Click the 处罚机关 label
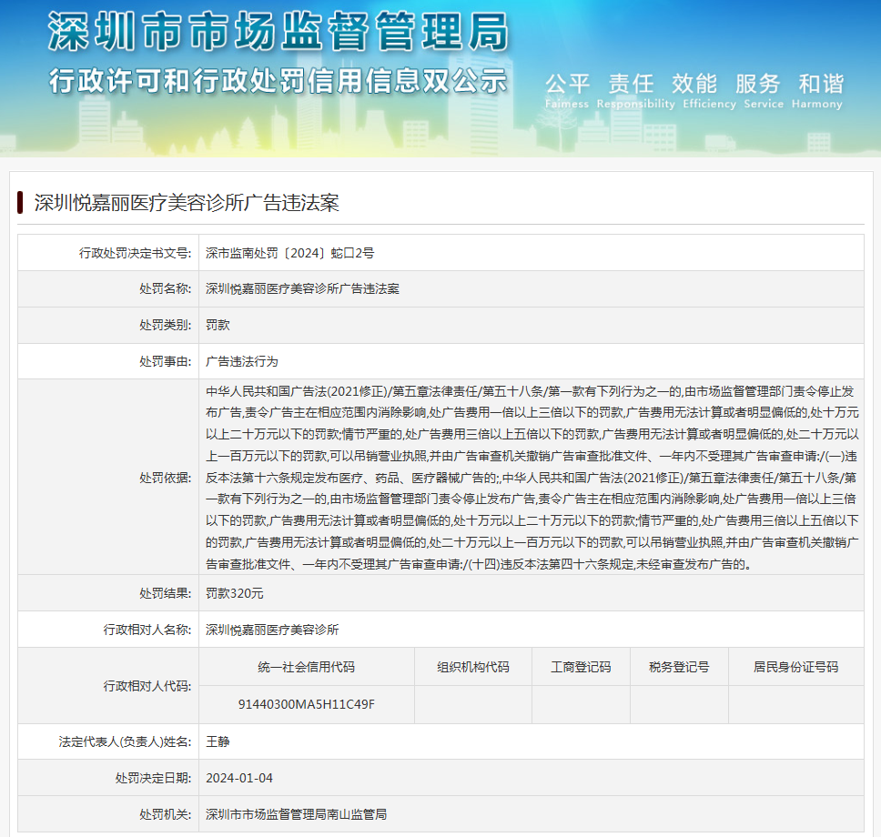 (x=166, y=814)
